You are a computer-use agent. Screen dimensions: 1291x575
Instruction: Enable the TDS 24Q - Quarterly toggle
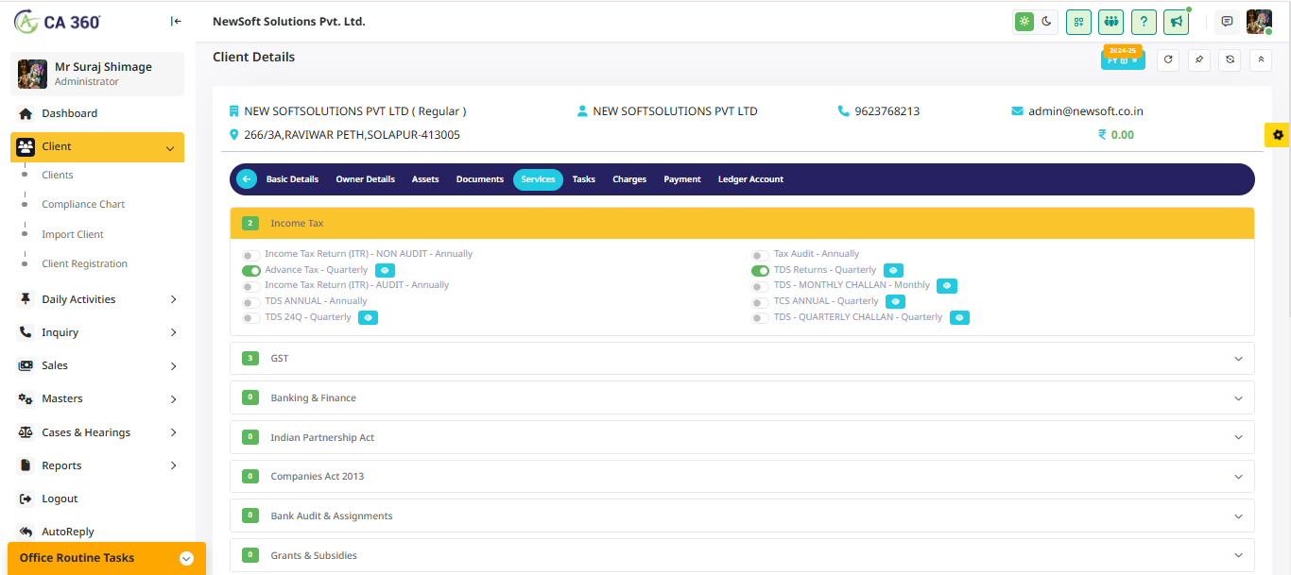pos(250,318)
